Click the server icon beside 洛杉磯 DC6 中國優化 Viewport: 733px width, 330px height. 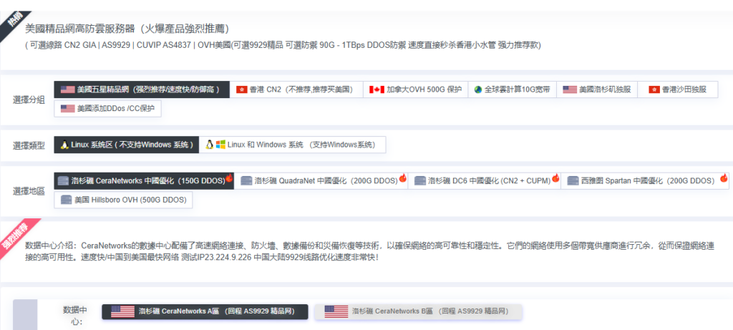(419, 180)
